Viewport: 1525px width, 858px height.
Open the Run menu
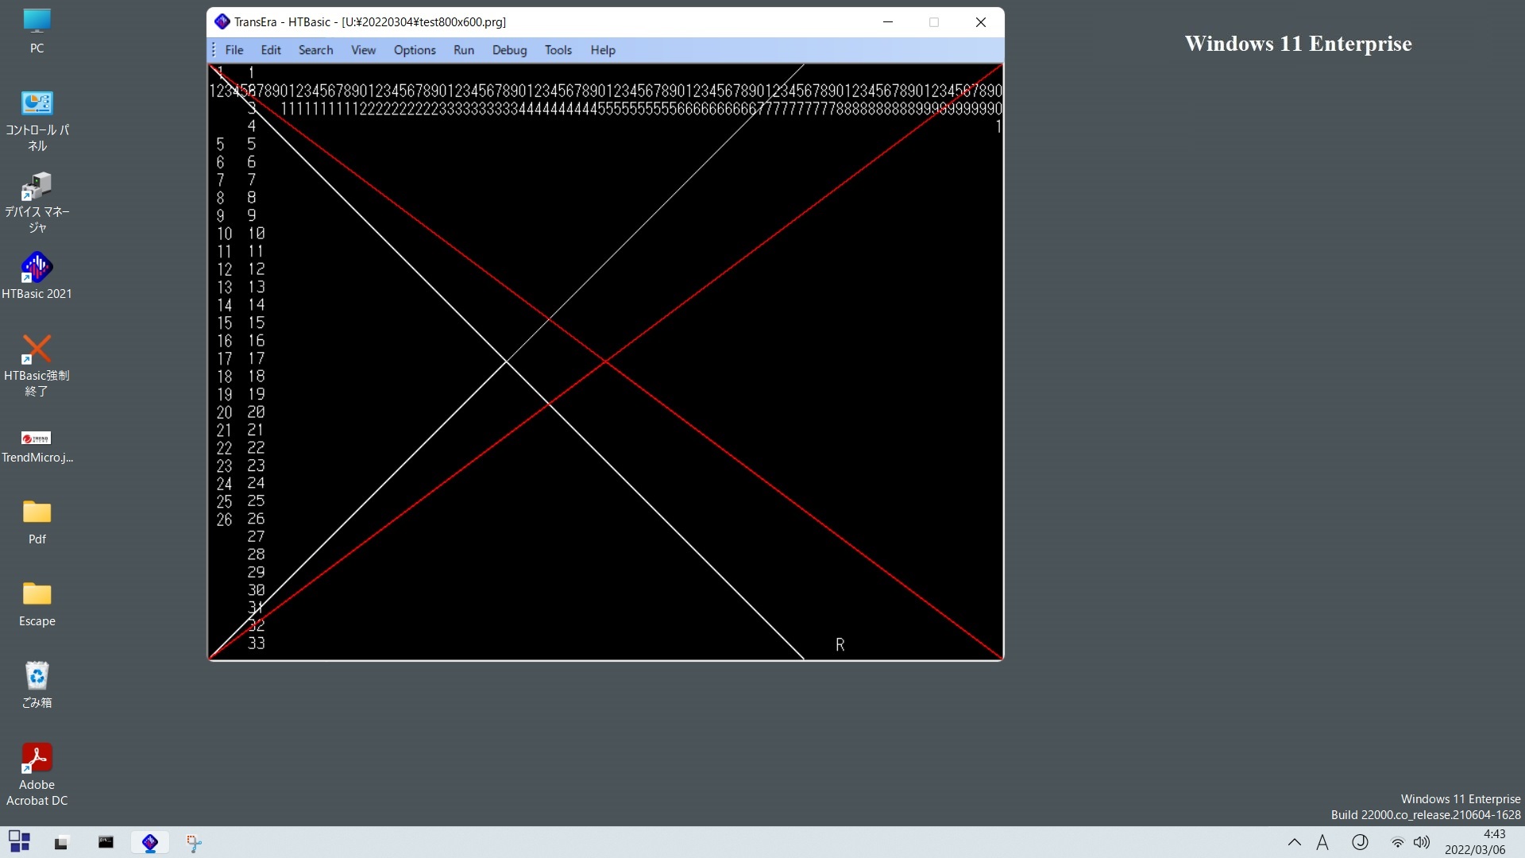point(464,50)
